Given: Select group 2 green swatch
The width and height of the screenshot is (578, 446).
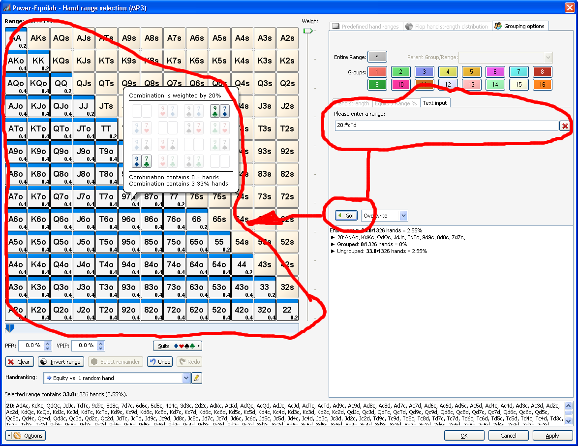Looking at the screenshot, I should click(401, 72).
